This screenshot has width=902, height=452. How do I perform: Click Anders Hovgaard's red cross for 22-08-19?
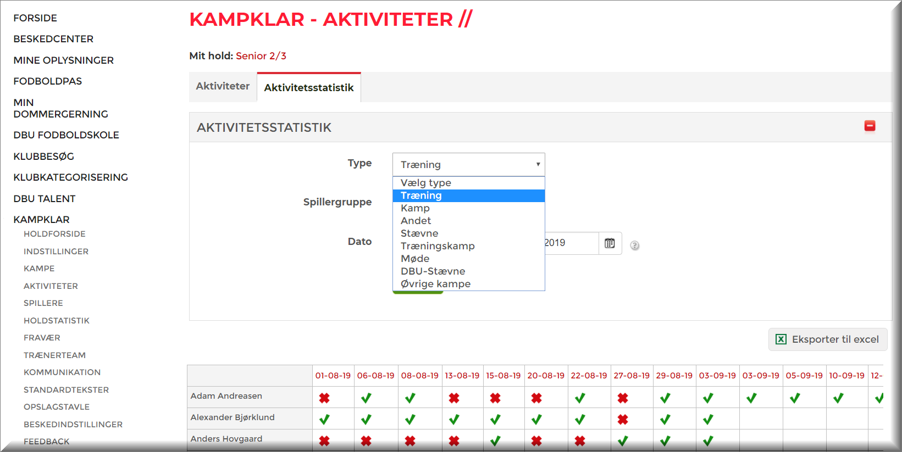pyautogui.click(x=580, y=441)
